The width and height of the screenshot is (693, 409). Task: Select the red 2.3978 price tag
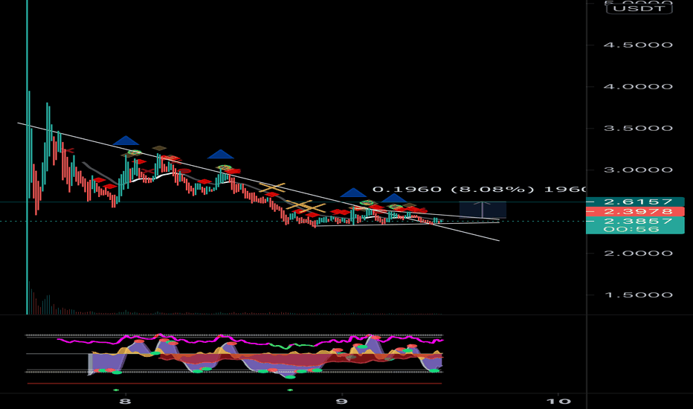tap(635, 212)
